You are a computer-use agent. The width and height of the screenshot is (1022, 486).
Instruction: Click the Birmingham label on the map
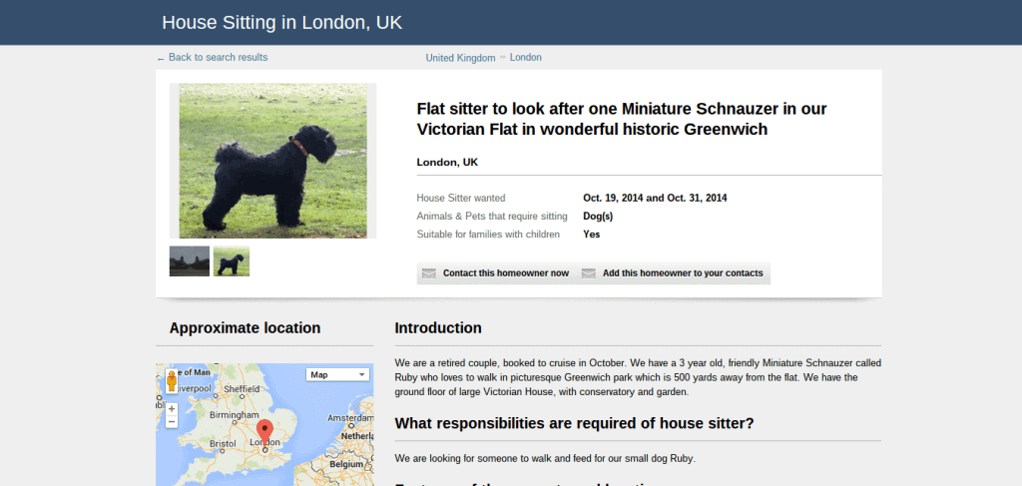[235, 414]
